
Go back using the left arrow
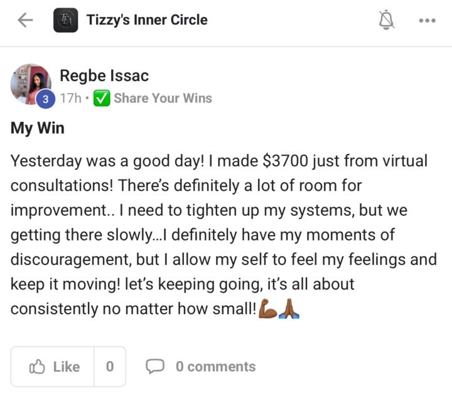pyautogui.click(x=25, y=21)
